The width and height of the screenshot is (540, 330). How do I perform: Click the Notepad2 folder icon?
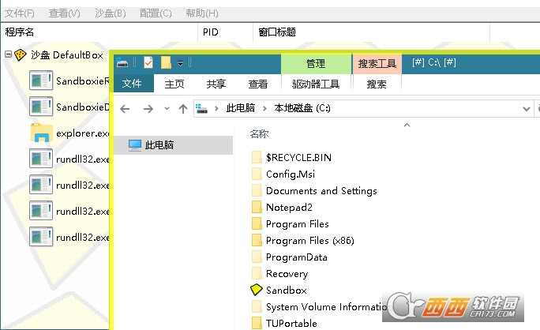click(256, 208)
